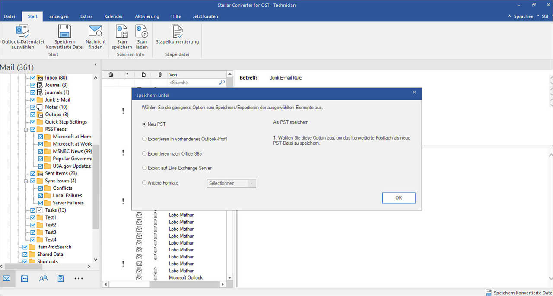
Task: Switch to Tasks view icon in bottom bar
Action: pos(60,278)
